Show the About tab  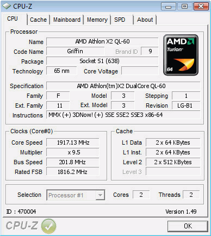[x=145, y=20]
